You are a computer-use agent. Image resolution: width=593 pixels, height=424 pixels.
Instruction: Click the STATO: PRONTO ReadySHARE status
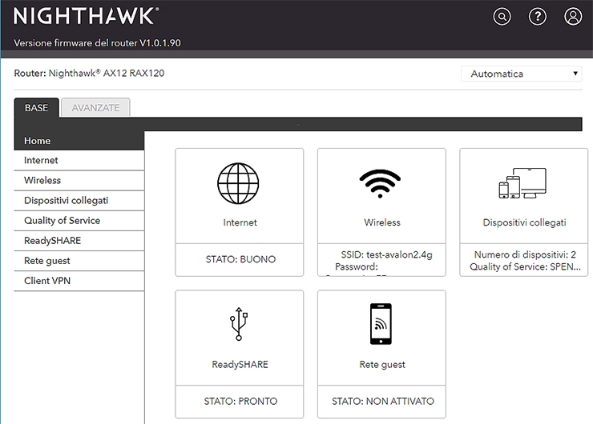239,401
